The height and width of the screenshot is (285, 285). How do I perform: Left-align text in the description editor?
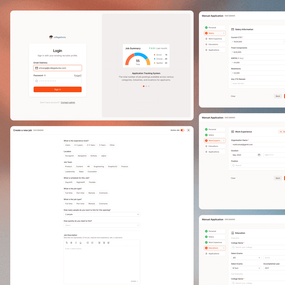[x=109, y=243]
